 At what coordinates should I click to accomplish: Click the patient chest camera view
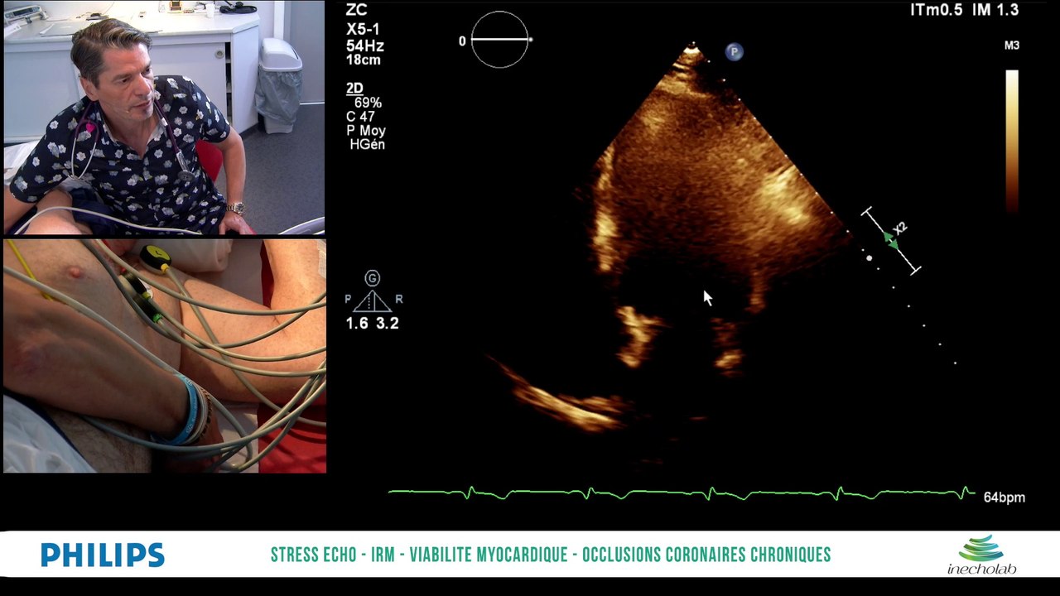[x=164, y=356]
